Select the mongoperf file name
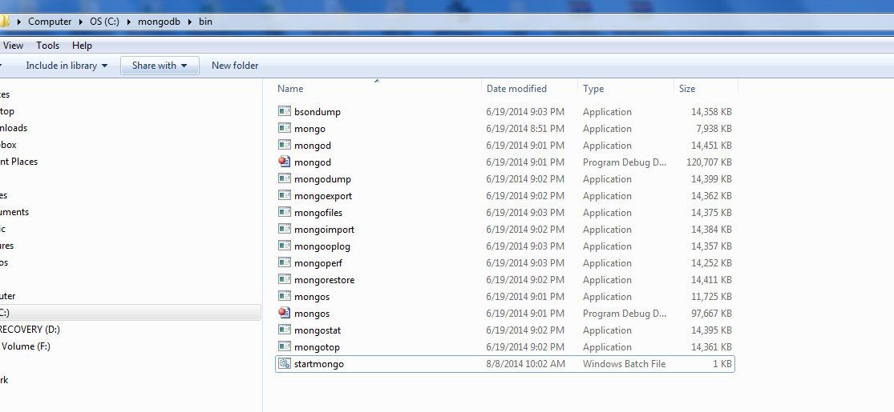The width and height of the screenshot is (894, 412). pyautogui.click(x=318, y=263)
